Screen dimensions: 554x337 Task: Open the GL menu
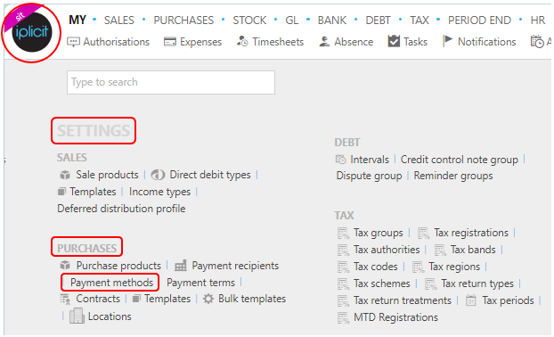pyautogui.click(x=292, y=21)
